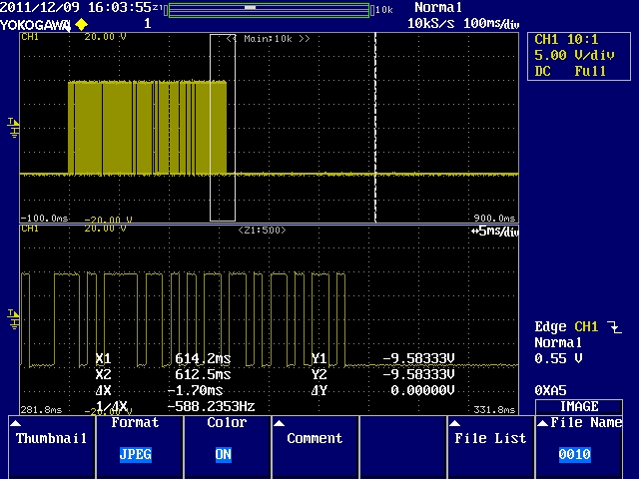Click the '0XA5' text
Image resolution: width=639 pixels, height=479 pixels.
[x=550, y=390]
